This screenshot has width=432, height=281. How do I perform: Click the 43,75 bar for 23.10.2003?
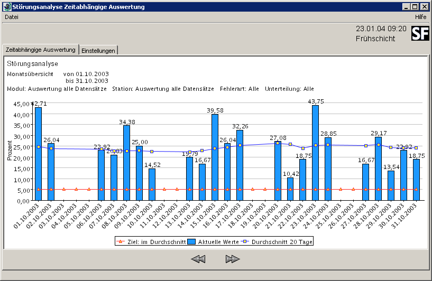pyautogui.click(x=315, y=153)
